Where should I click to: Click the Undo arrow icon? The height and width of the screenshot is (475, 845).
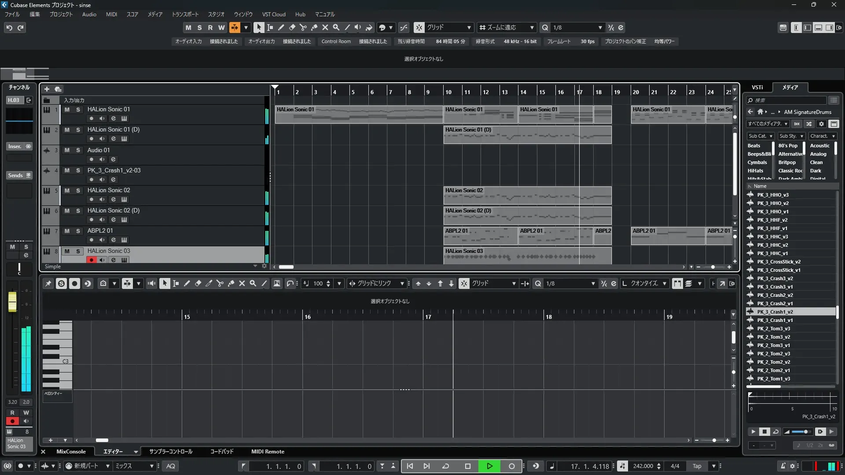[x=9, y=28]
